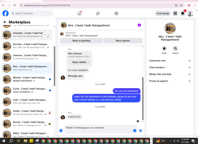The height and width of the screenshot is (144, 198).
Task: Open the account profile avatar menu
Action: [190, 13]
